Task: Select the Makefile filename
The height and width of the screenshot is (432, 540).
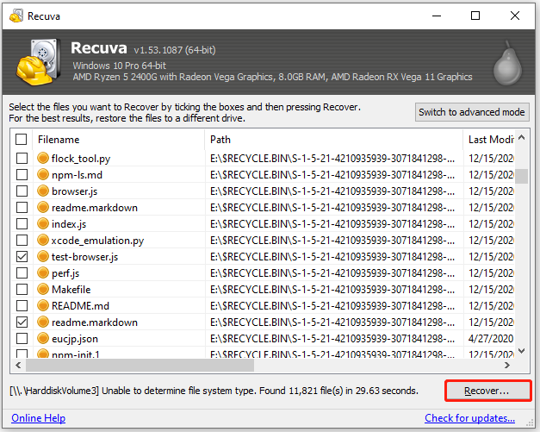Action: 71,289
